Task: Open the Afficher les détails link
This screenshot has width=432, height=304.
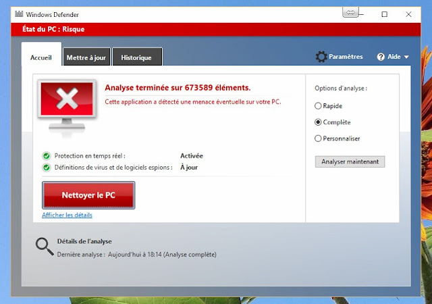Action: coord(67,215)
